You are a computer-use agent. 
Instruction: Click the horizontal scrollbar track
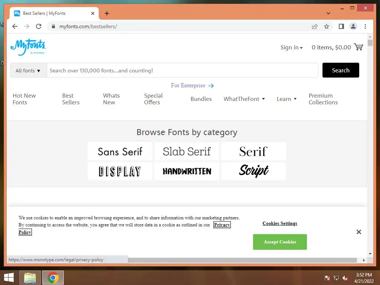click(x=242, y=260)
